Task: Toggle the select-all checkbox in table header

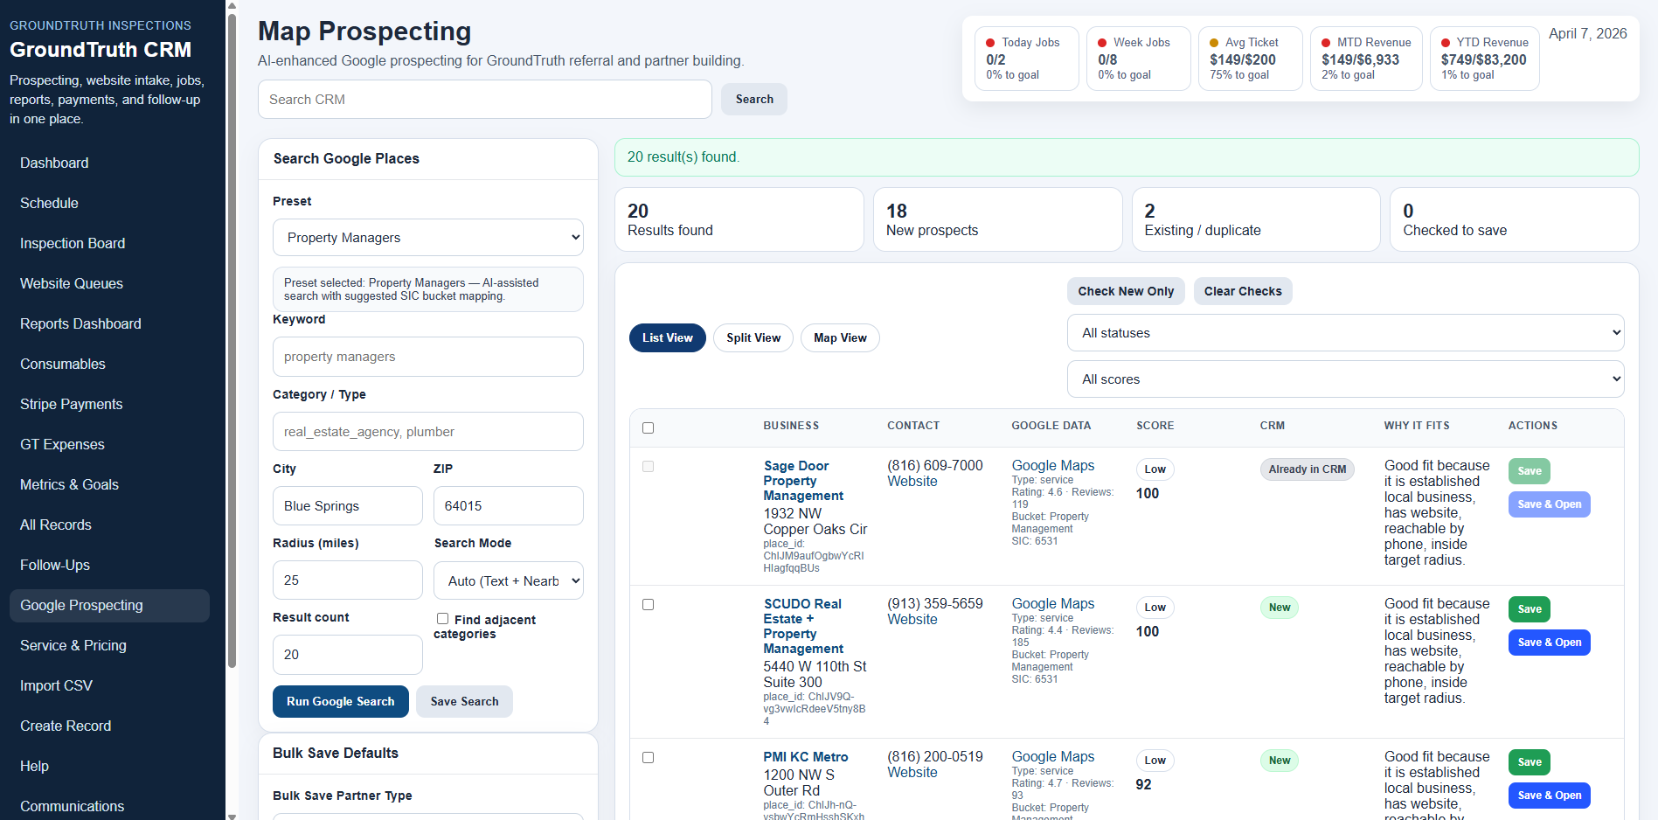Action: click(649, 428)
